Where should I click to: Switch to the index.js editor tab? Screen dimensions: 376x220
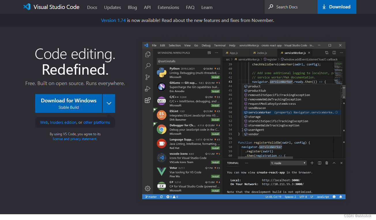click(263, 53)
